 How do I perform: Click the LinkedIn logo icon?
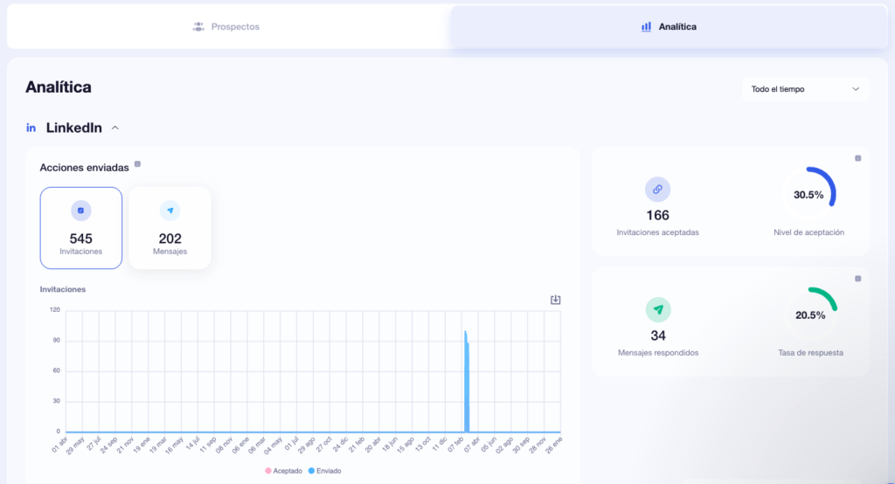31,128
